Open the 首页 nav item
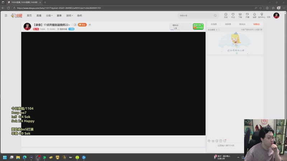Viewport: 287px width, 161px height. coord(29,15)
